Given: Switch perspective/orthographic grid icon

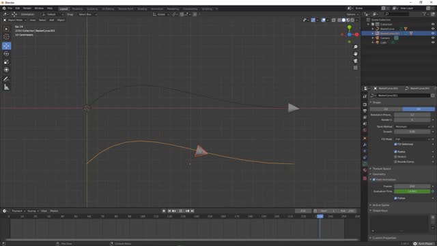Looking at the screenshot, I should (355, 68).
